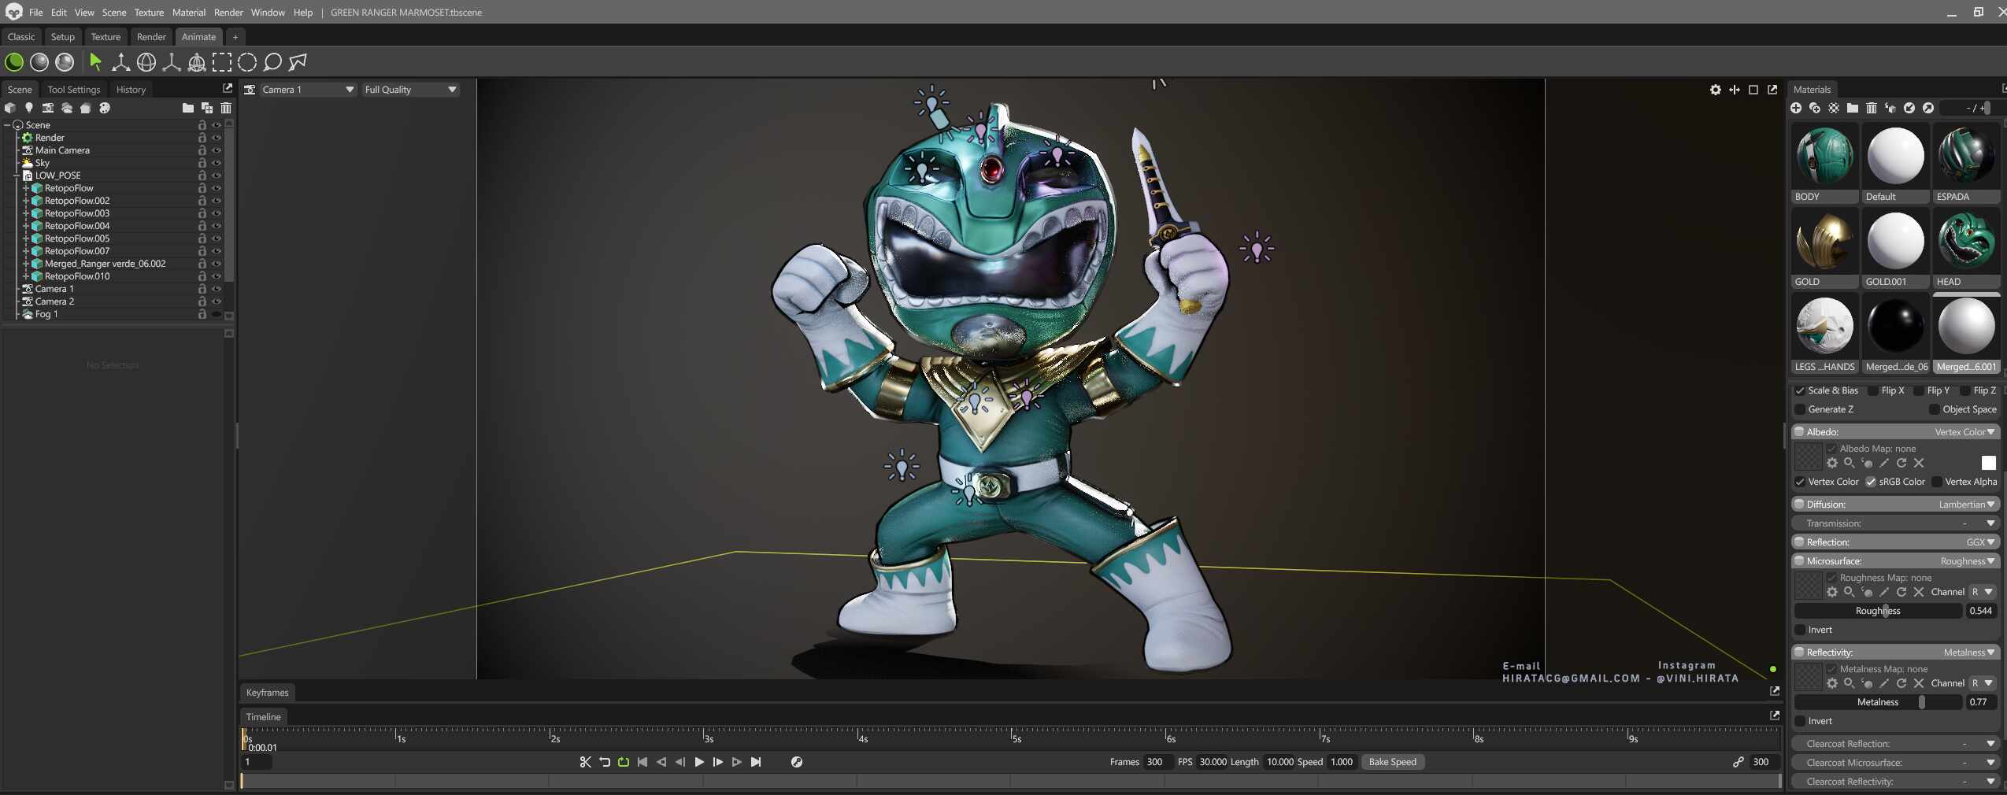Adjust the Metalness slider
This screenshot has height=795, width=2007.
pyautogui.click(x=1878, y=702)
